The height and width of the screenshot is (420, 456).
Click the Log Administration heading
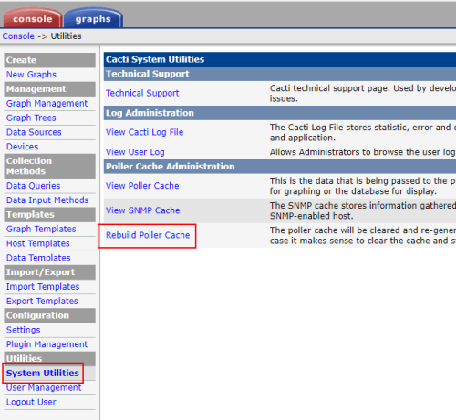pyautogui.click(x=150, y=113)
